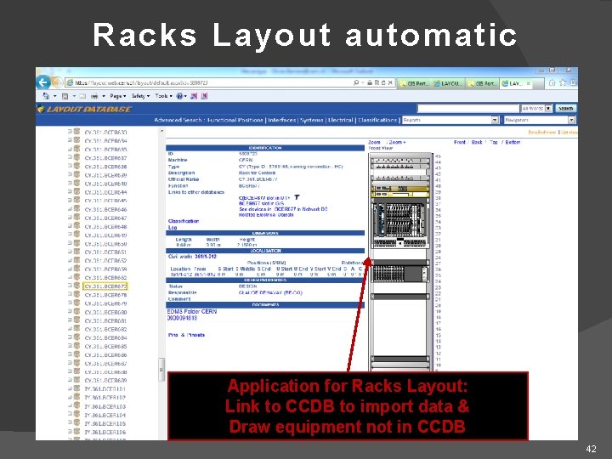Select the highlighted CY.351.BCER672 tree item

(105, 286)
